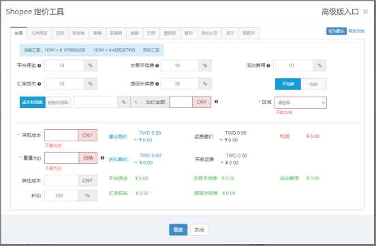This screenshot has height=246, width=376.
Task: Select the 不包邮 shipping option
Action: click(288, 84)
